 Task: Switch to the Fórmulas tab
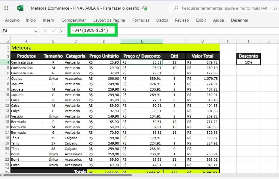(141, 20)
